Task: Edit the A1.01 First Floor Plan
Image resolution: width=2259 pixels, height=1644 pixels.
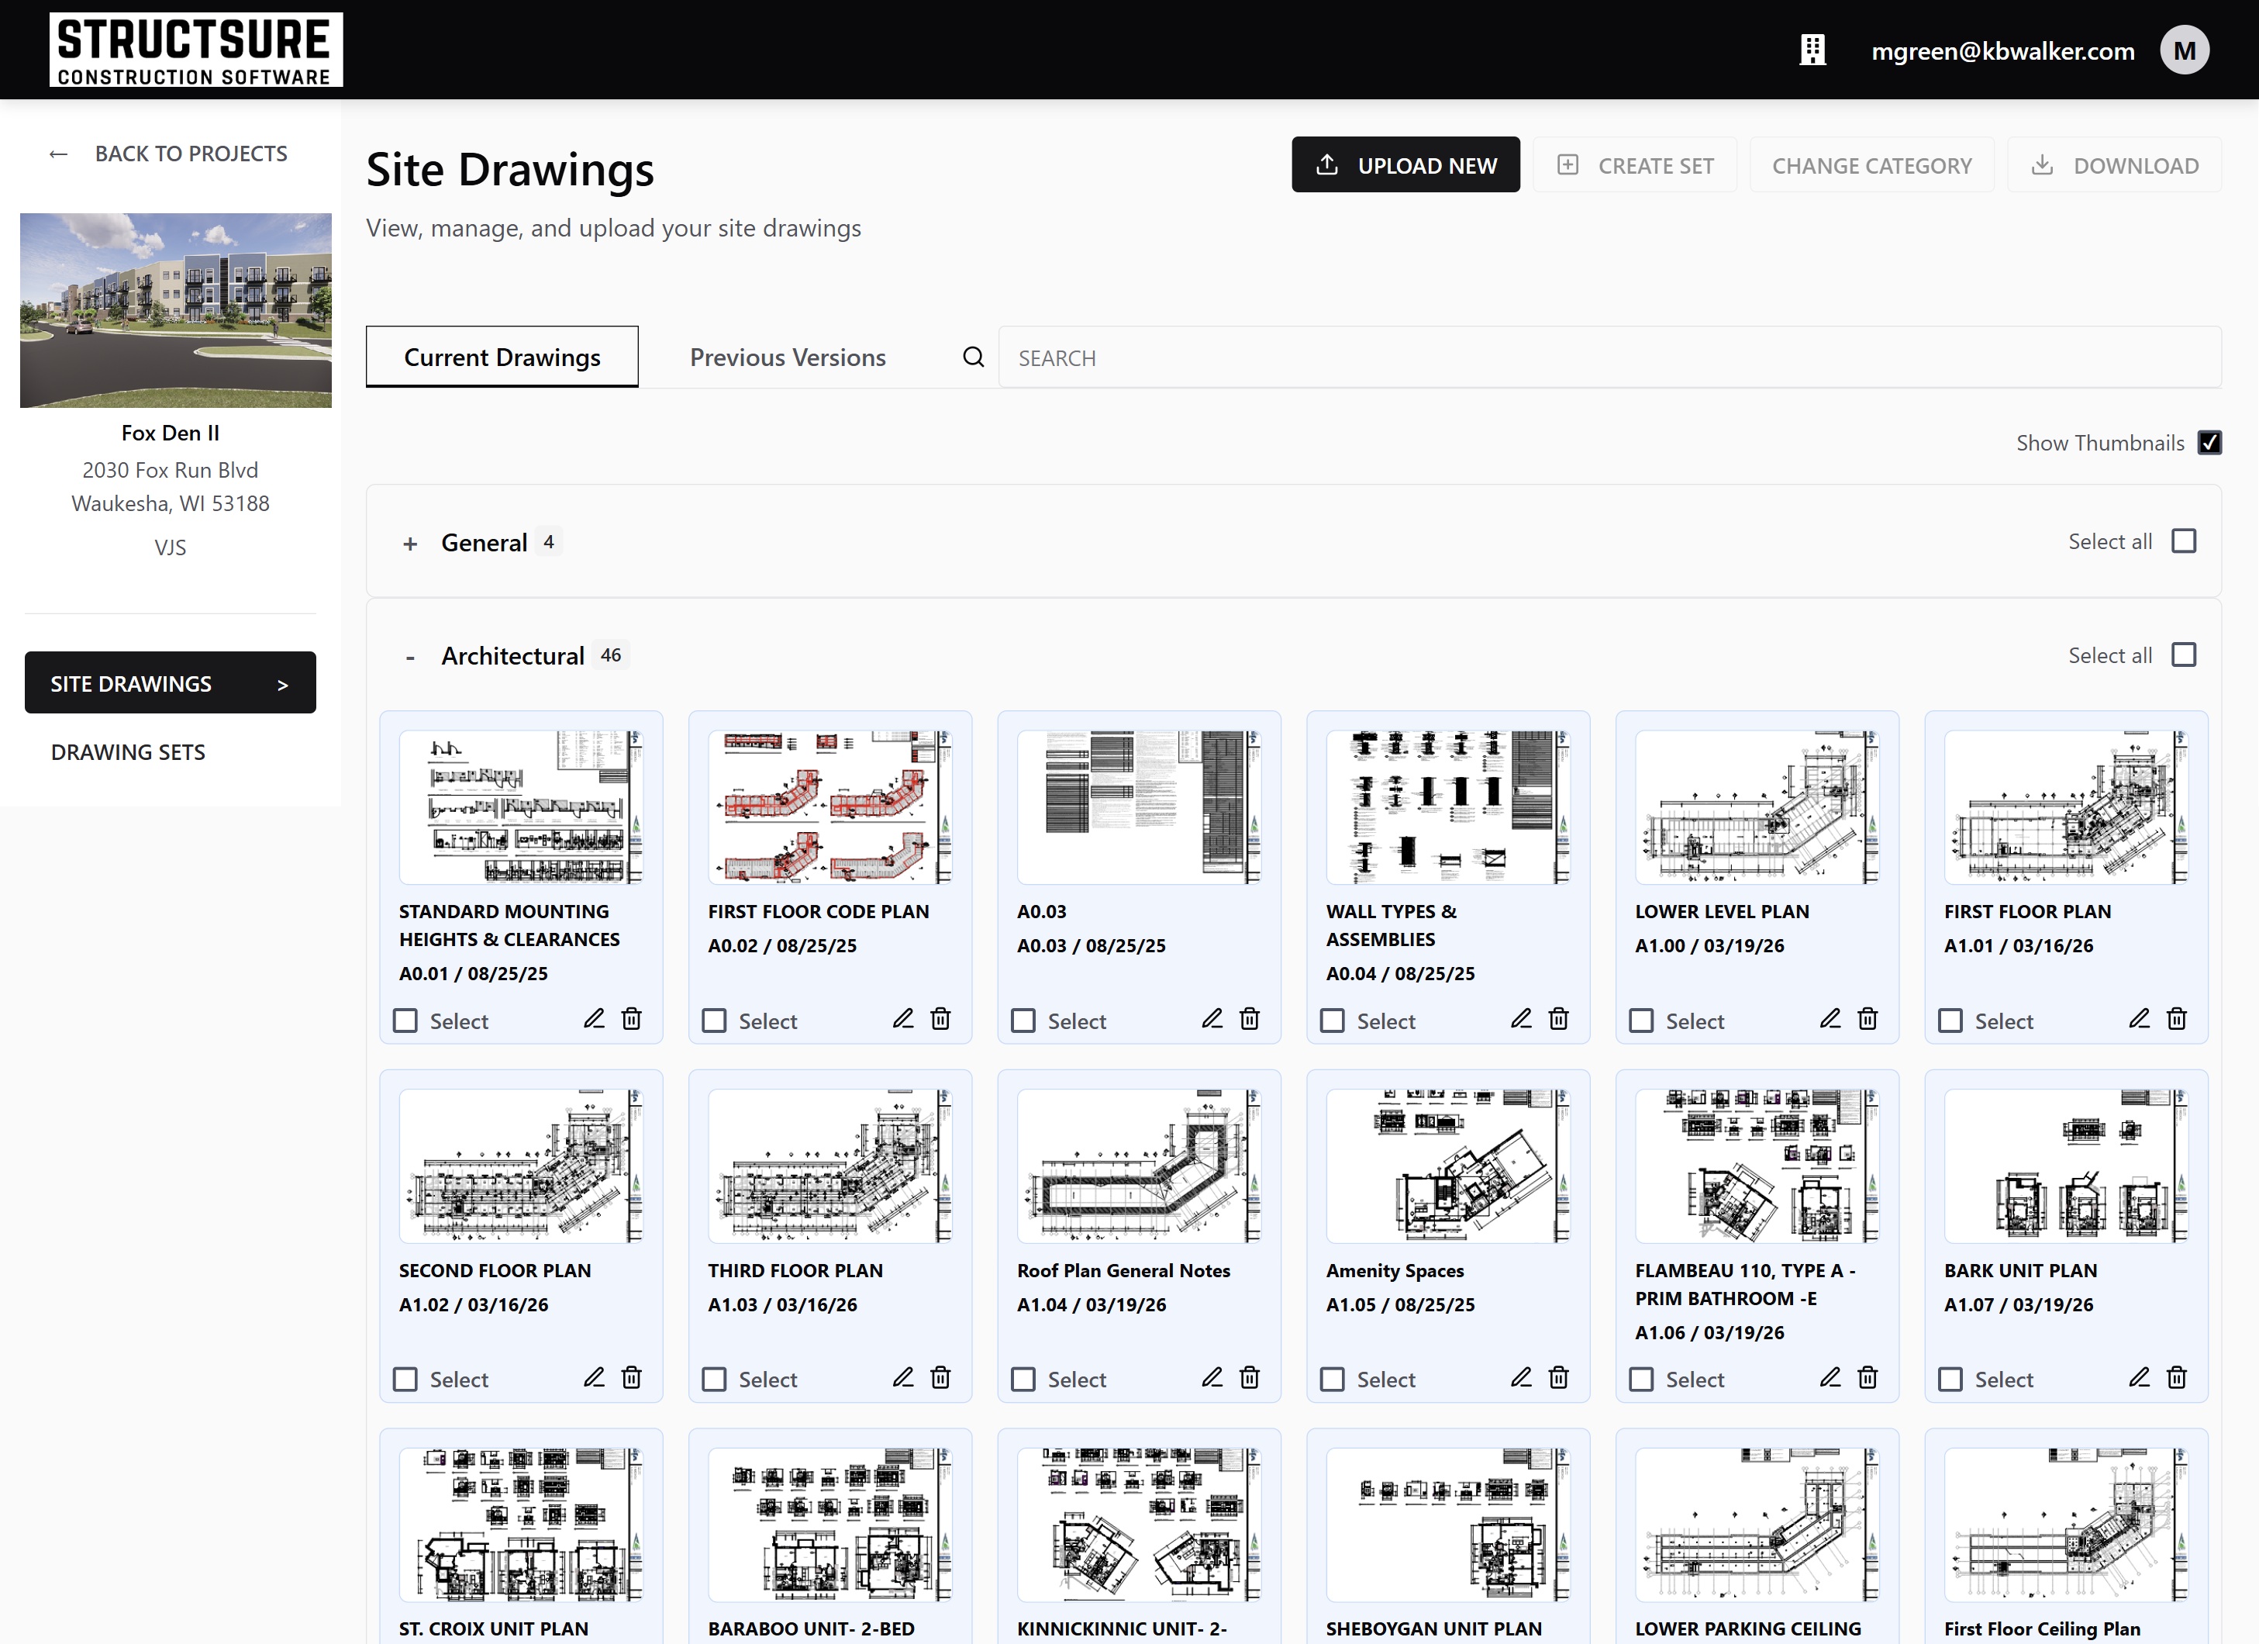Action: 2139,1018
